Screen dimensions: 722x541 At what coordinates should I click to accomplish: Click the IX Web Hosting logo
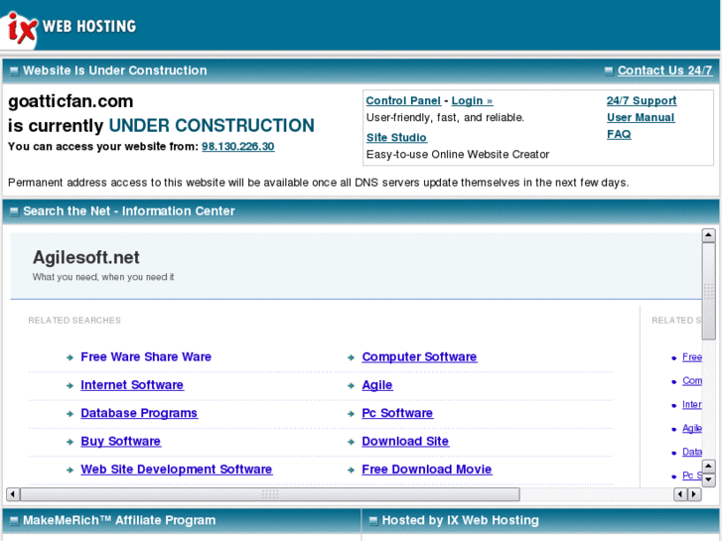point(72,27)
